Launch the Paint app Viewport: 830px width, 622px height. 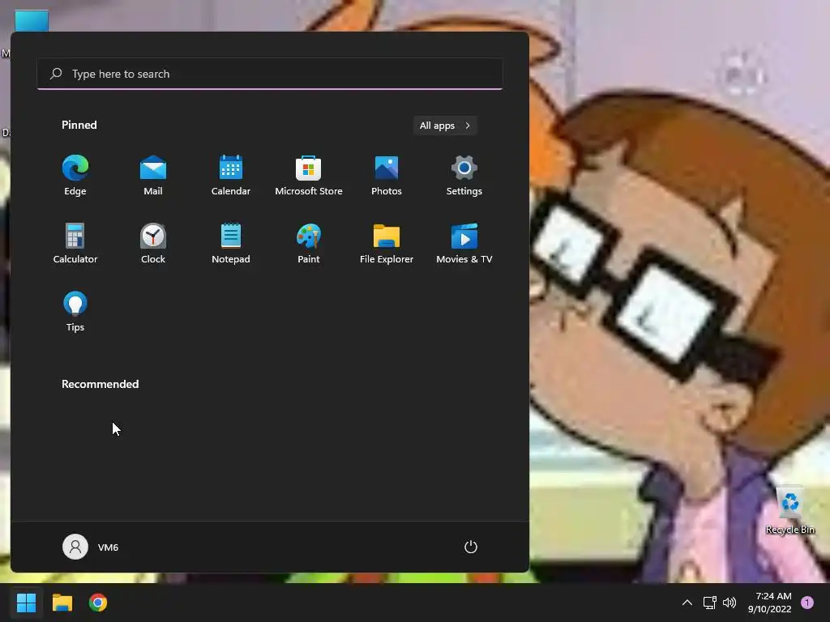309,243
